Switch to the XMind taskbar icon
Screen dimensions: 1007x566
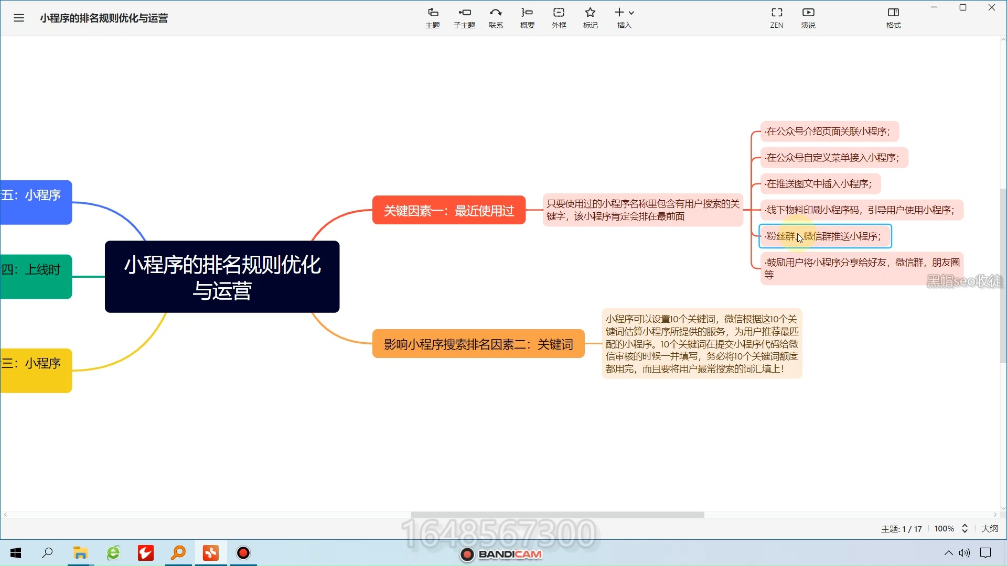point(211,553)
